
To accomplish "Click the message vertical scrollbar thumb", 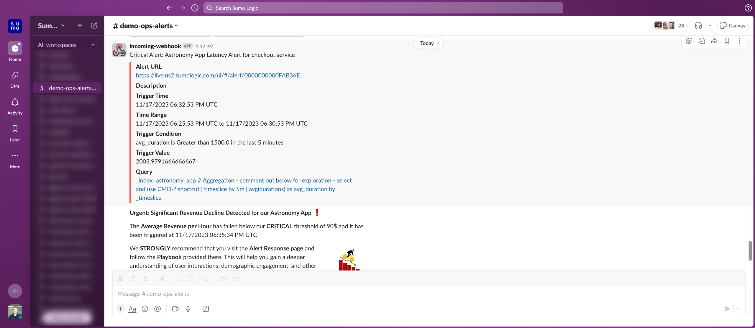I will point(750,251).
